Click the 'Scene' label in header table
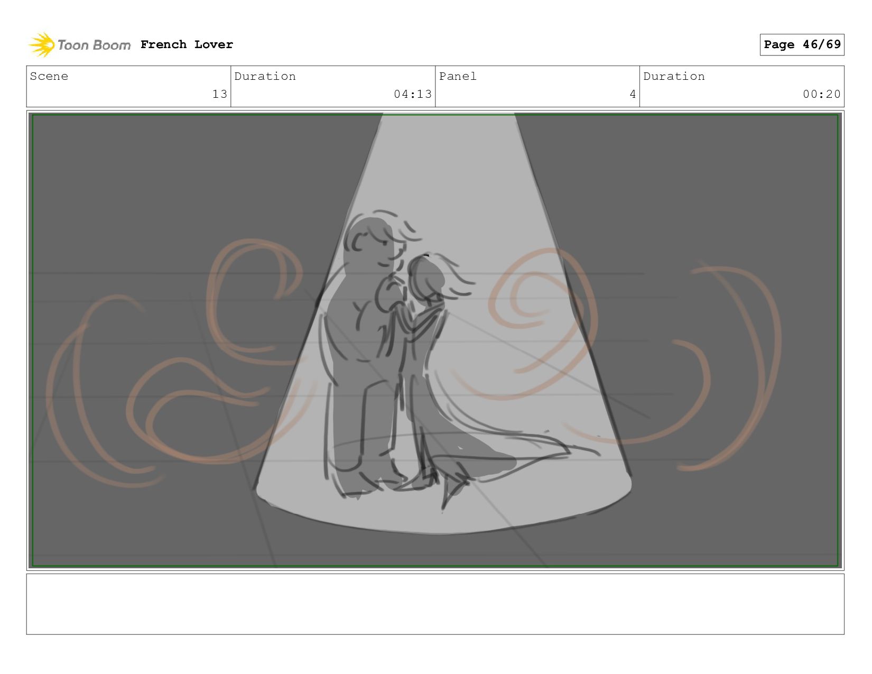Viewport: 872px width, 674px height. click(x=49, y=76)
